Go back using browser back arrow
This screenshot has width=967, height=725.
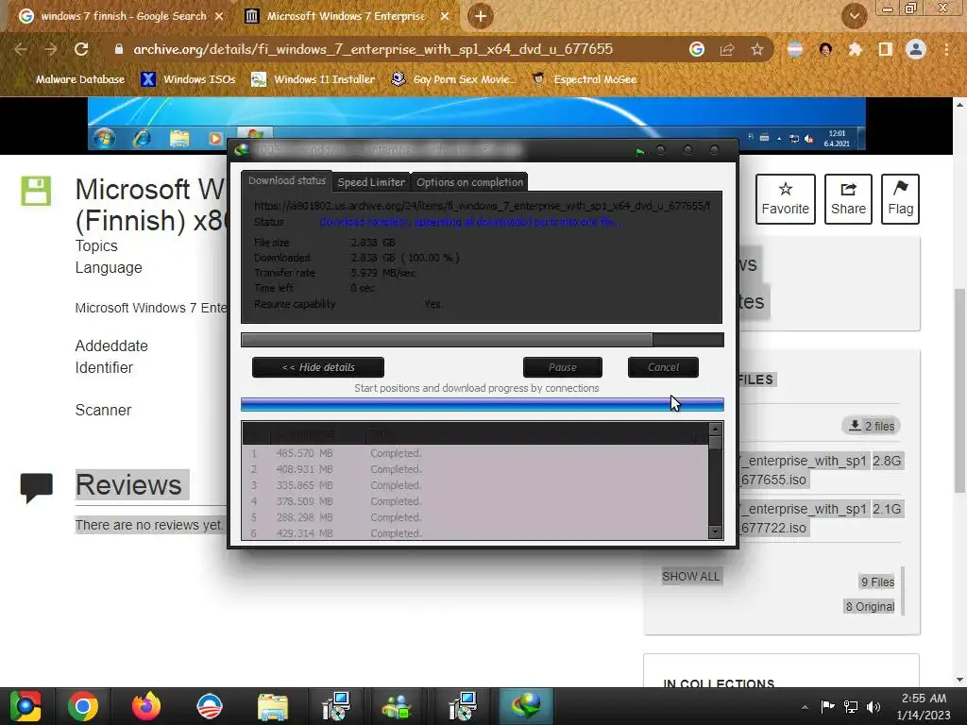click(x=21, y=49)
